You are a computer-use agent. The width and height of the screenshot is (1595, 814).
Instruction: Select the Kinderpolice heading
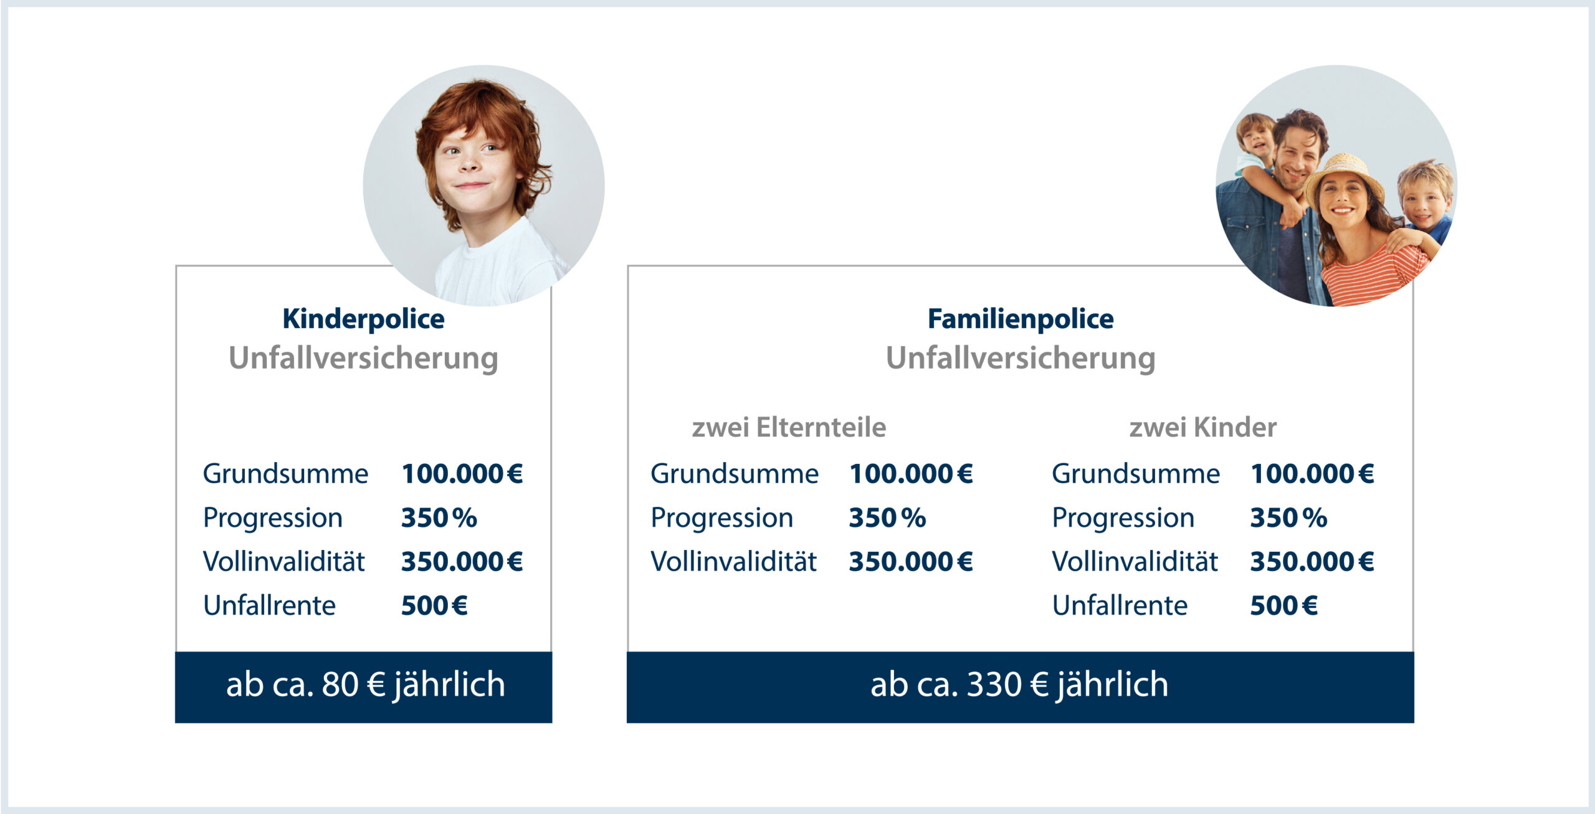point(363,319)
